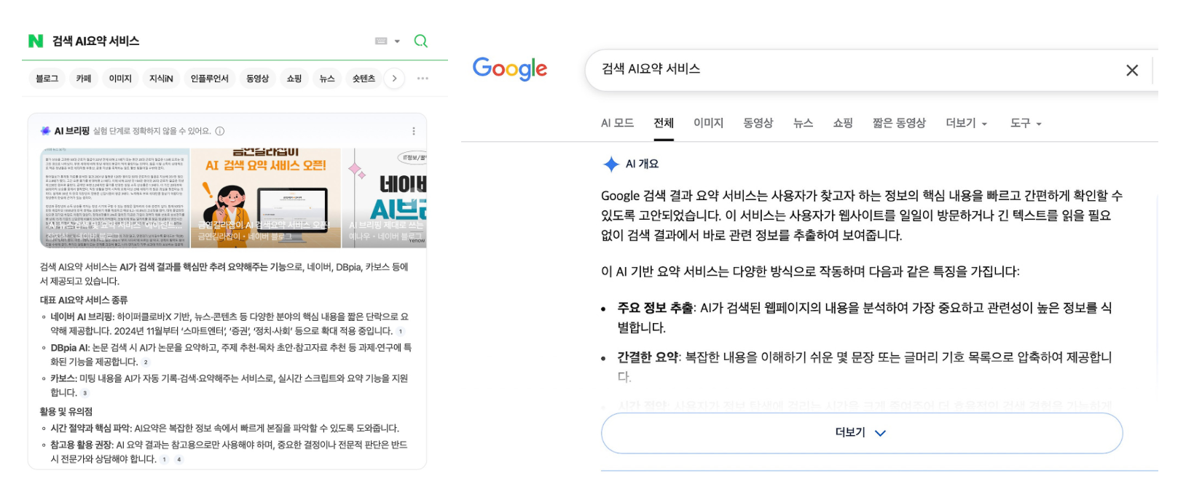Open the Naver virtual keyboard icon

tap(381, 41)
